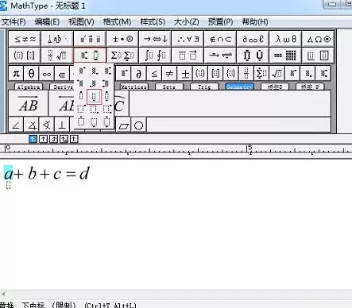The image size is (352, 308).
Task: Insert the pi symbol from small bar
Action: tap(16, 73)
